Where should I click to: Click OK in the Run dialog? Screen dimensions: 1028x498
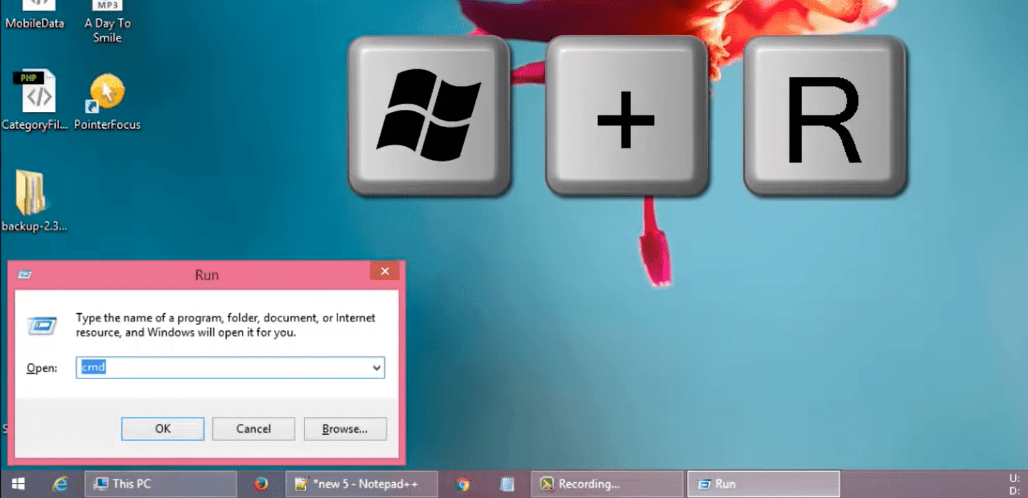coord(163,429)
